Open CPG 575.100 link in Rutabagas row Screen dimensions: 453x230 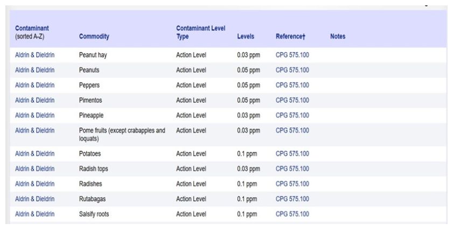[292, 199]
